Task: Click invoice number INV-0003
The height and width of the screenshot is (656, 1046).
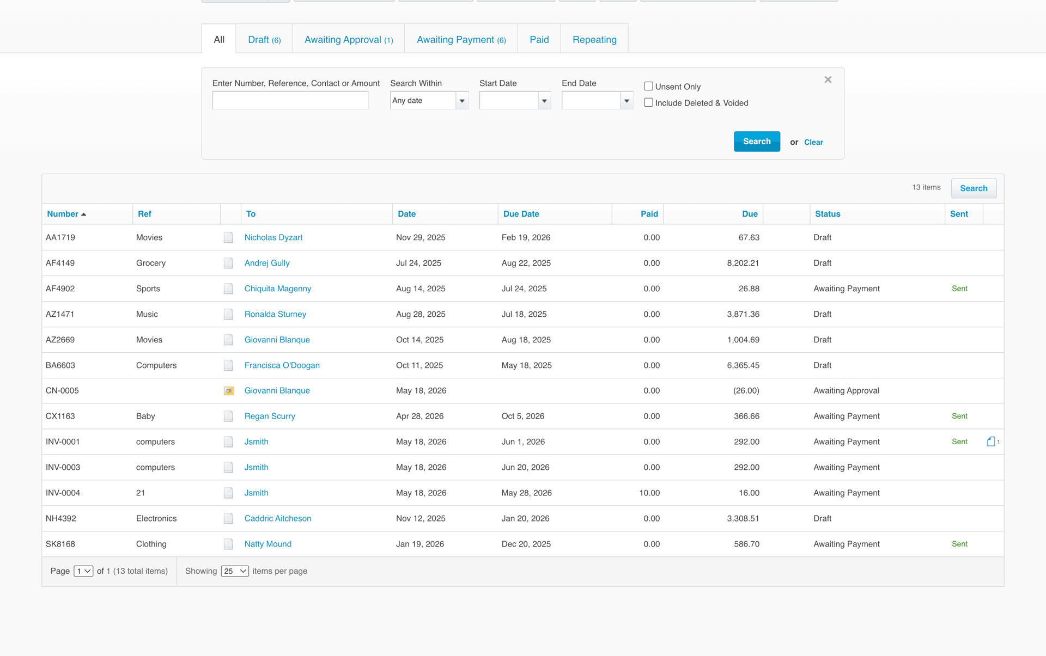Action: pos(63,467)
